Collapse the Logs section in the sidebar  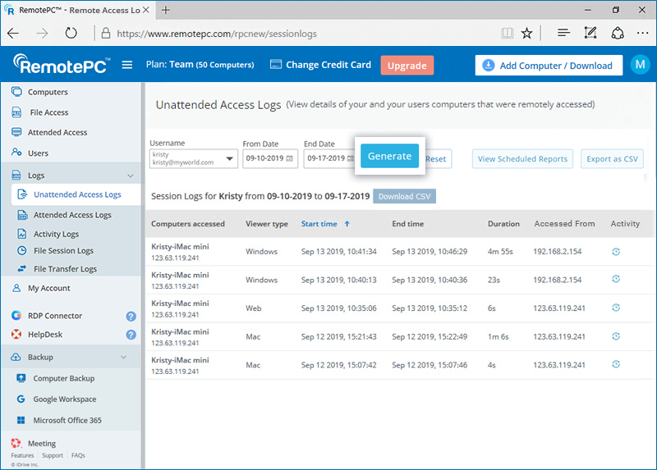[x=130, y=176]
